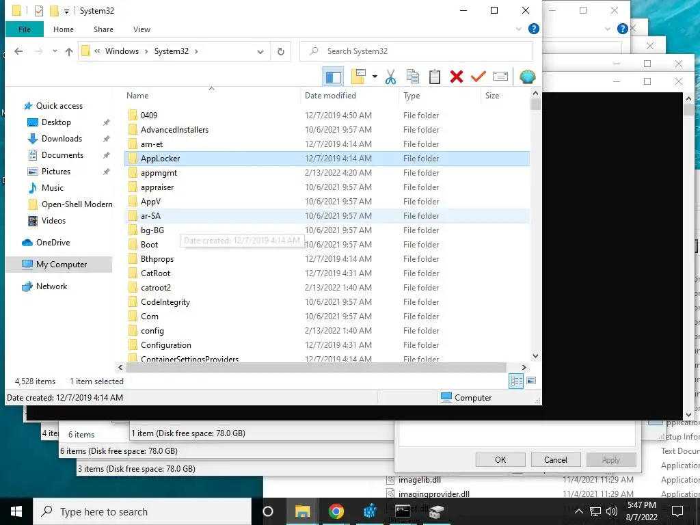Open the File tab

25,29
